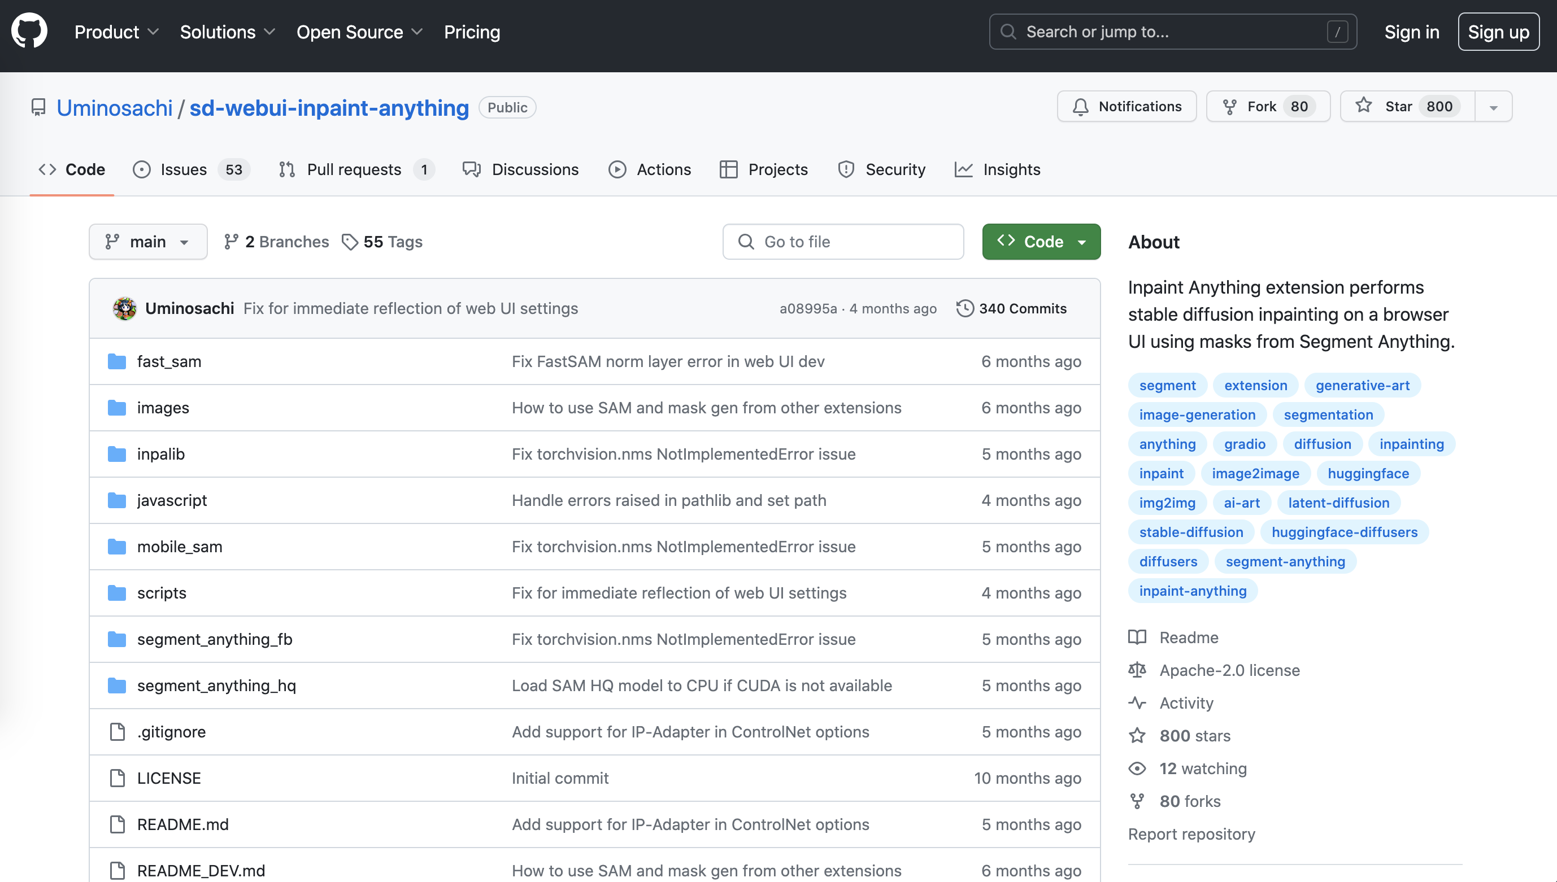Select the gradio topic tag
The height and width of the screenshot is (882, 1557).
(1244, 444)
